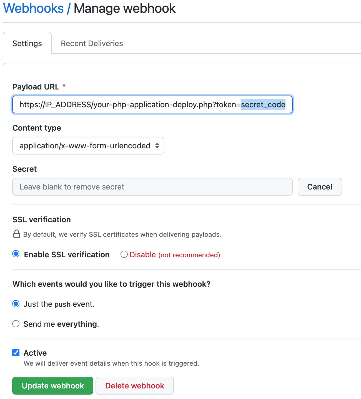
Task: Select Disable SSL verification radio button
Action: point(124,254)
